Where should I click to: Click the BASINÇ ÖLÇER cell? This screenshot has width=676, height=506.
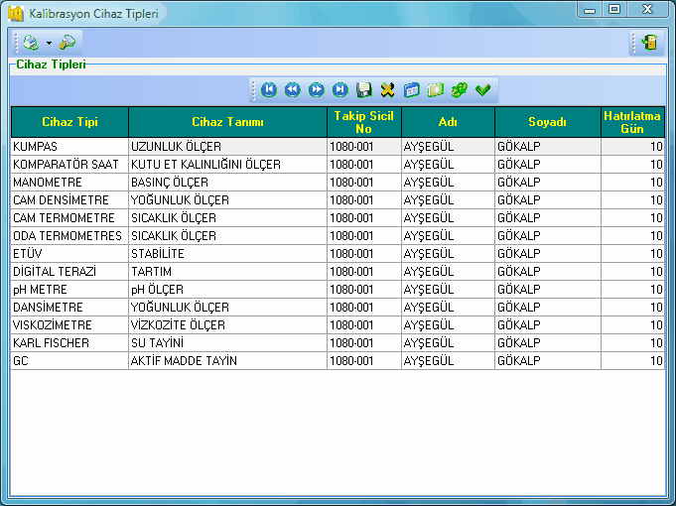227,183
